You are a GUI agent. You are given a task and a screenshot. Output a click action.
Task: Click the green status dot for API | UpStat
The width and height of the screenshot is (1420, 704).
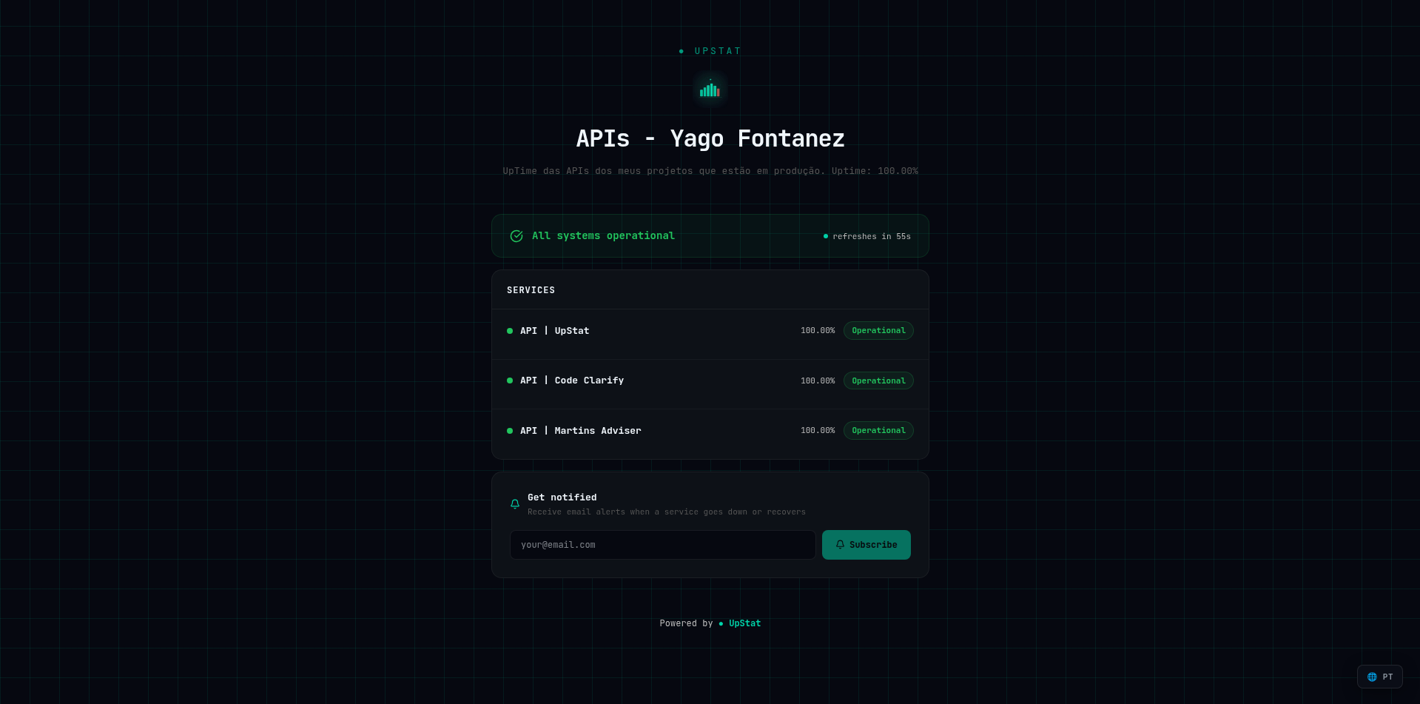510,331
